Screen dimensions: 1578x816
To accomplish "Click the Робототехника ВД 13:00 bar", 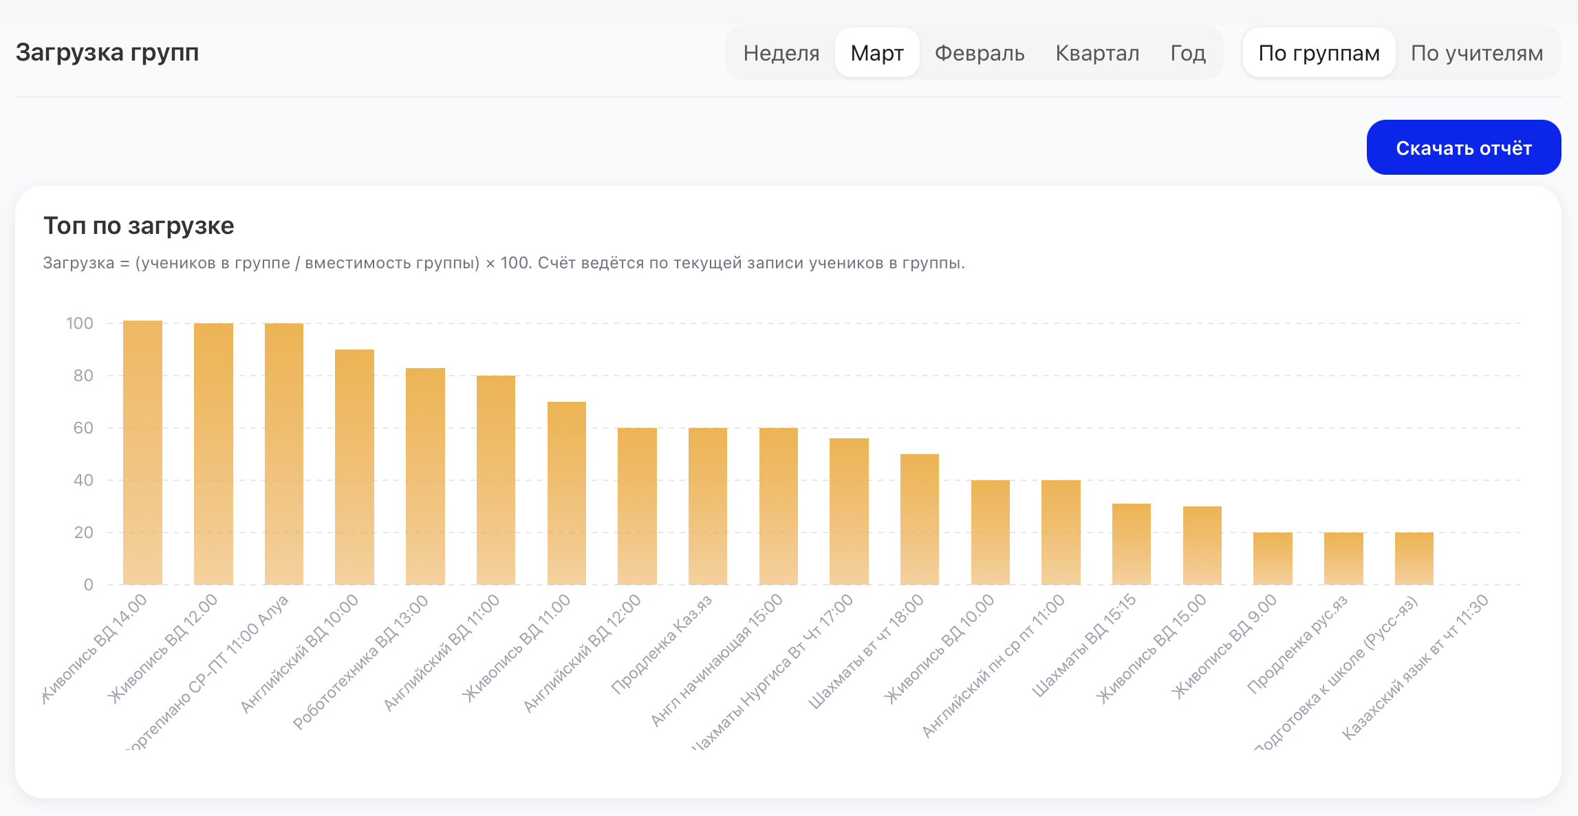I will (x=425, y=477).
